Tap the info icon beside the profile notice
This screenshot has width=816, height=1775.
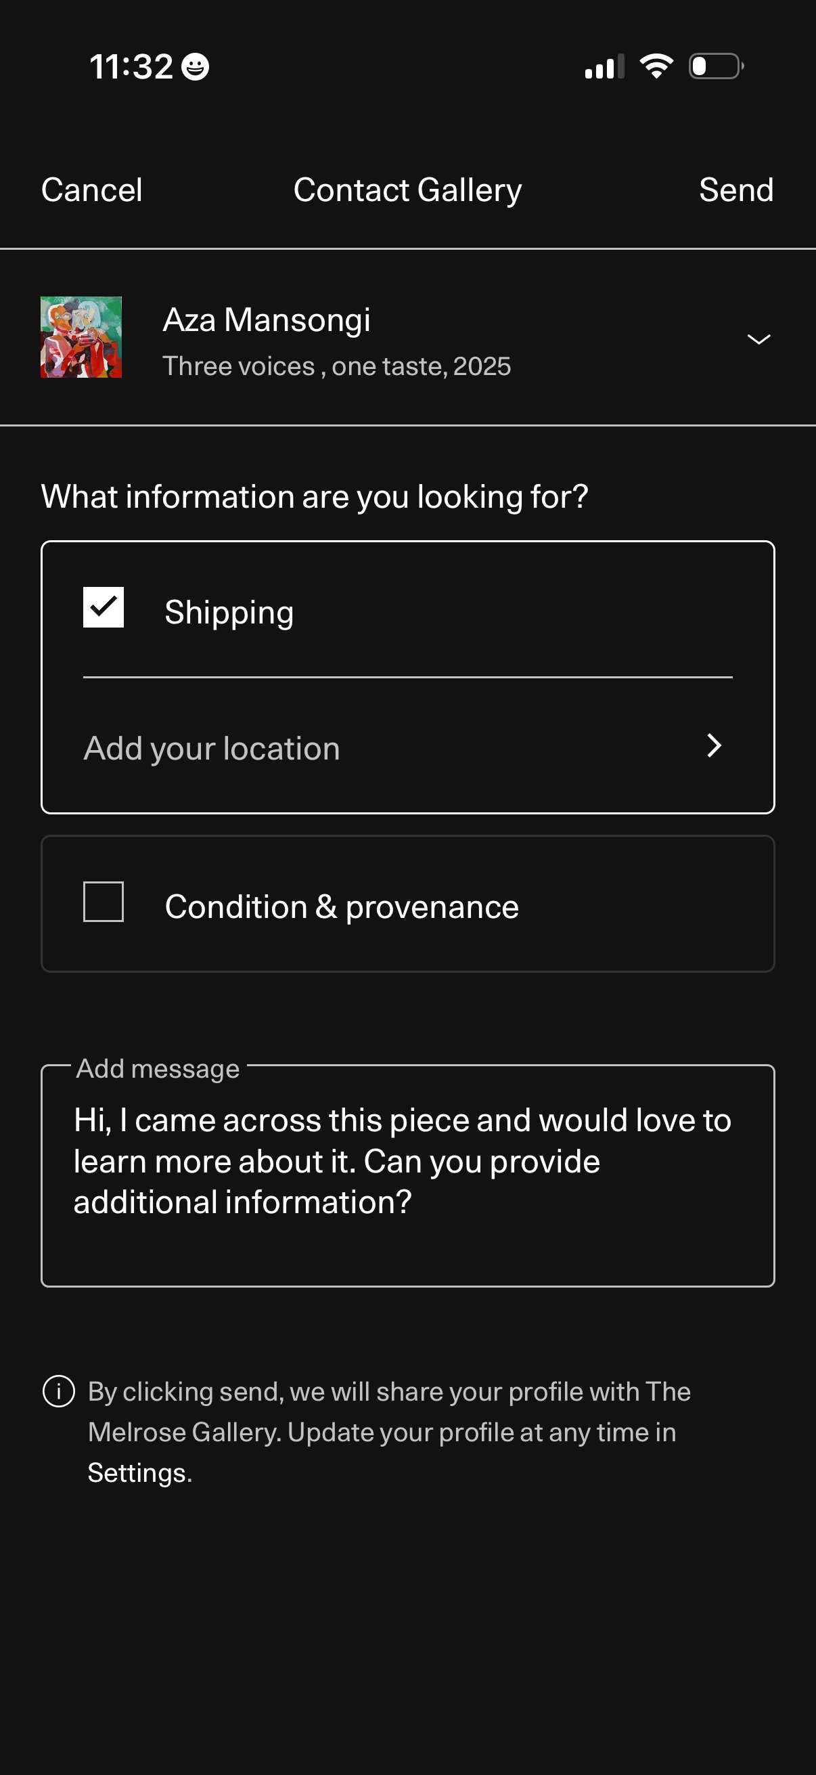coord(59,1391)
